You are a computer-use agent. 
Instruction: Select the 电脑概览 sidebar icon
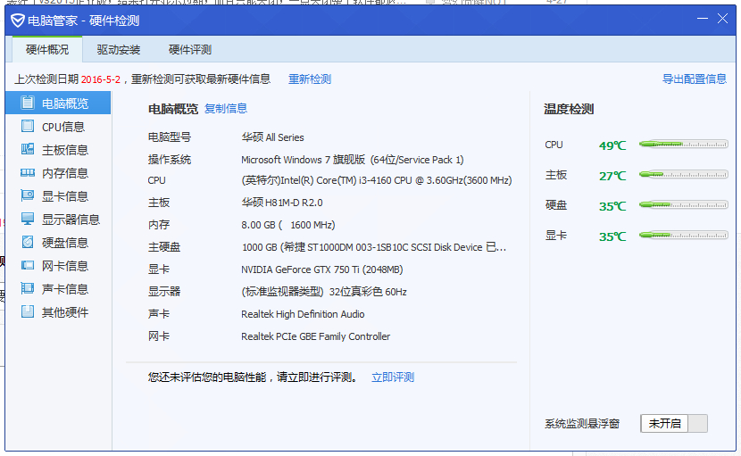[x=28, y=103]
